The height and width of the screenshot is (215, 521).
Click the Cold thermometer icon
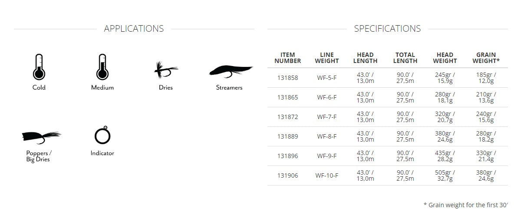point(39,67)
